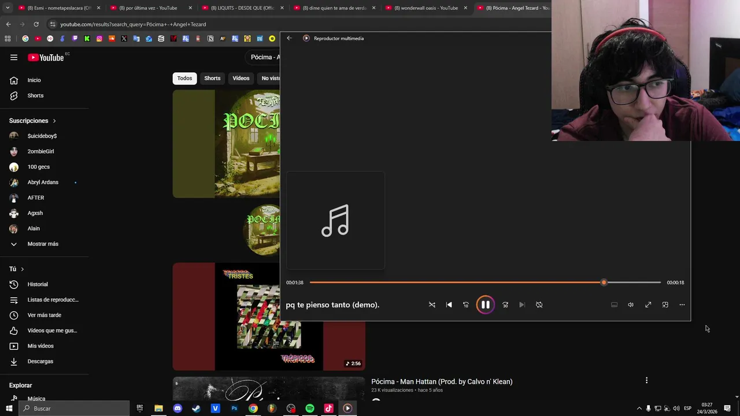The image size is (740, 416).
Task: Skip back 10 seconds in the media player
Action: (466, 304)
